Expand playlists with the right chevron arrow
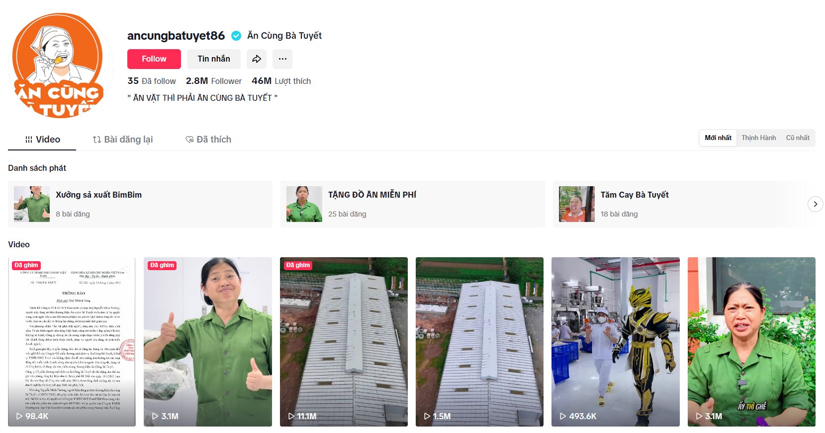Image resolution: width=825 pixels, height=433 pixels. point(816,204)
